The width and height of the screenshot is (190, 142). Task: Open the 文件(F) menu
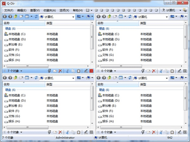point(9,10)
